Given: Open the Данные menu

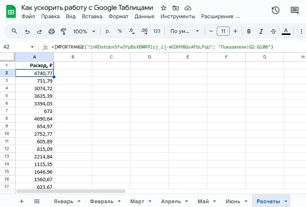Looking at the screenshot, I should pyautogui.click(x=144, y=16).
